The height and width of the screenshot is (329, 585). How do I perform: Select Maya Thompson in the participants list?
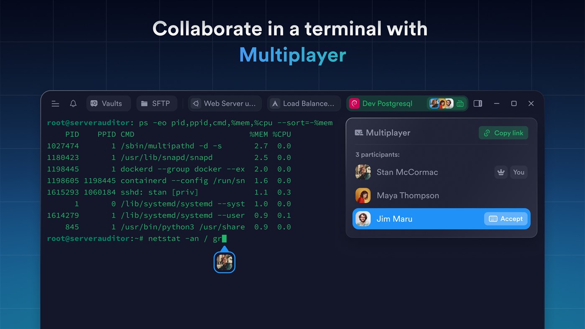pyautogui.click(x=408, y=195)
